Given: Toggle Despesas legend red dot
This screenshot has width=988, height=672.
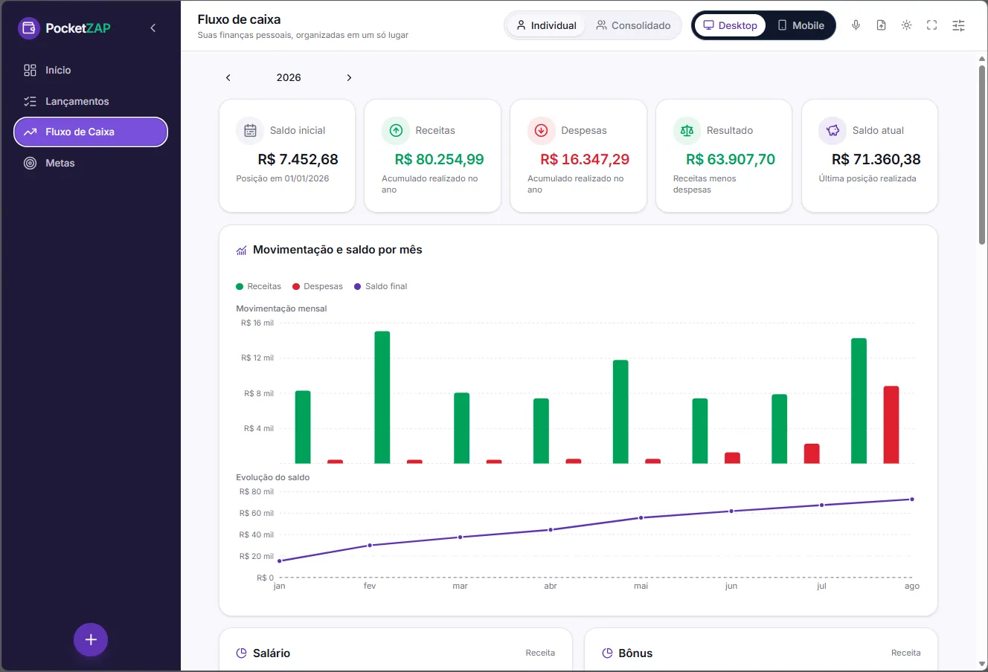Looking at the screenshot, I should coord(296,286).
